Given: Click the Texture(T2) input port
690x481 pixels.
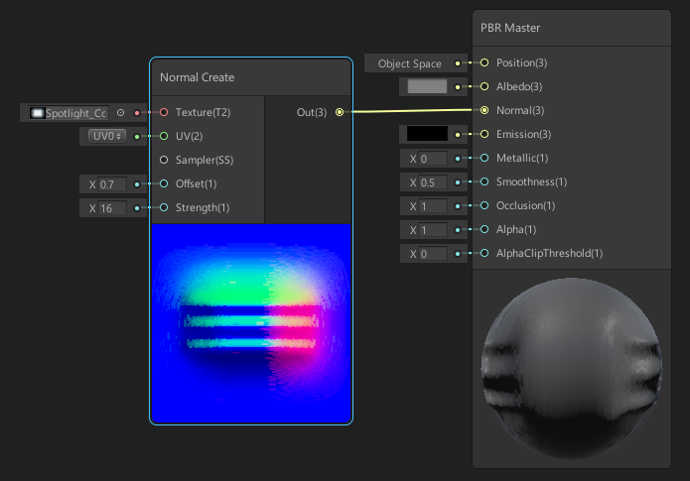Looking at the screenshot, I should tap(164, 113).
